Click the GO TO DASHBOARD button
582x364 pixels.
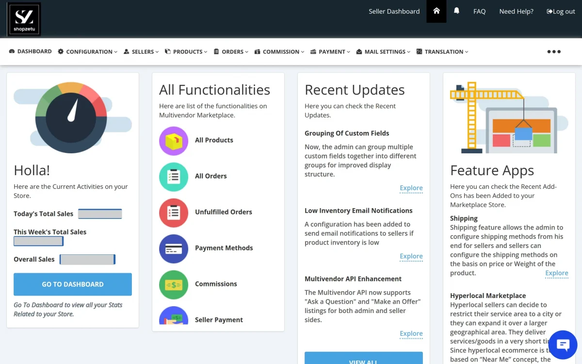coord(73,284)
